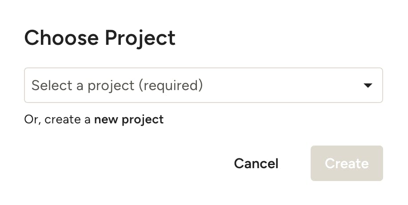The width and height of the screenshot is (408, 205).
Task: Start a new project via bold link
Action: [x=129, y=119]
